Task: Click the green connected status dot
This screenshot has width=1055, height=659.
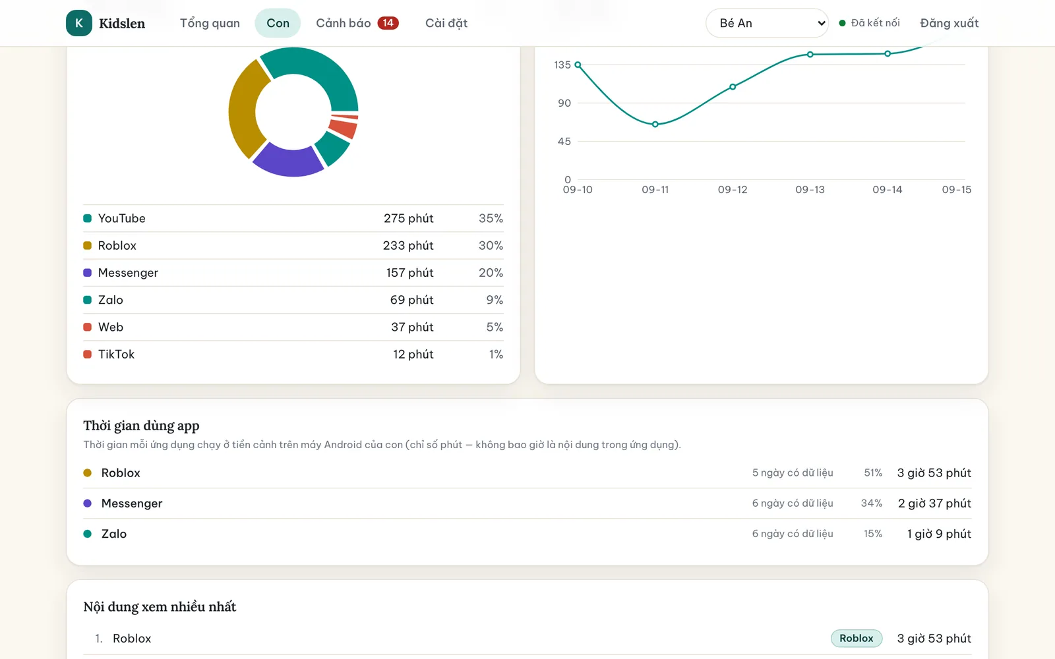Action: 842,23
